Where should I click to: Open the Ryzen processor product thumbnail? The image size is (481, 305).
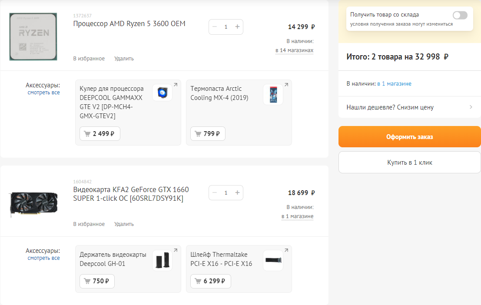pos(33,36)
